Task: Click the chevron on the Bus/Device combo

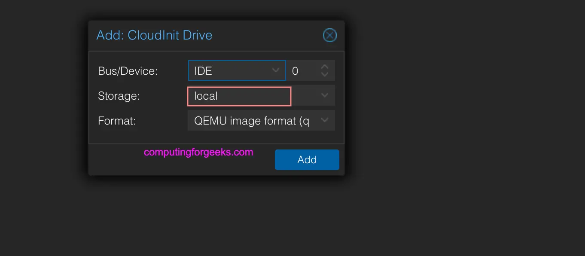Action: tap(276, 70)
